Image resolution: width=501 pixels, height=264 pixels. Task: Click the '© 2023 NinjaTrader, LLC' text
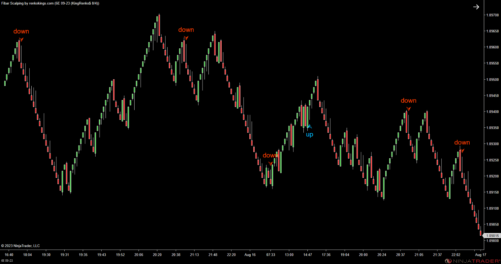pos(21,246)
